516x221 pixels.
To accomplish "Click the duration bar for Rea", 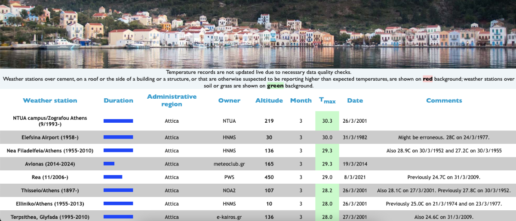I will coord(113,177).
